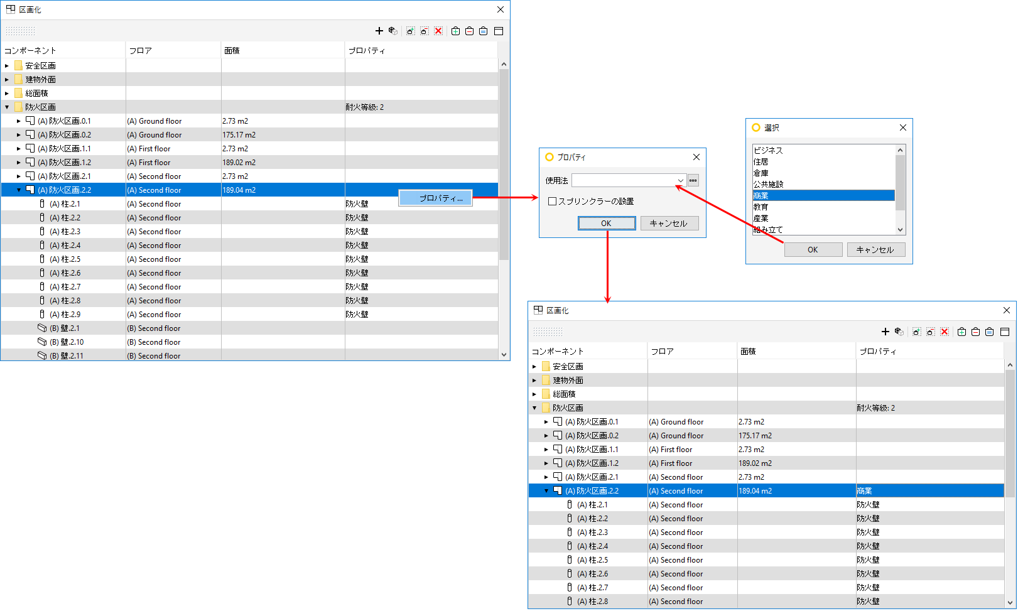This screenshot has height=611, width=1018.
Task: Click OK in the 選択 dialog
Action: pyautogui.click(x=813, y=249)
